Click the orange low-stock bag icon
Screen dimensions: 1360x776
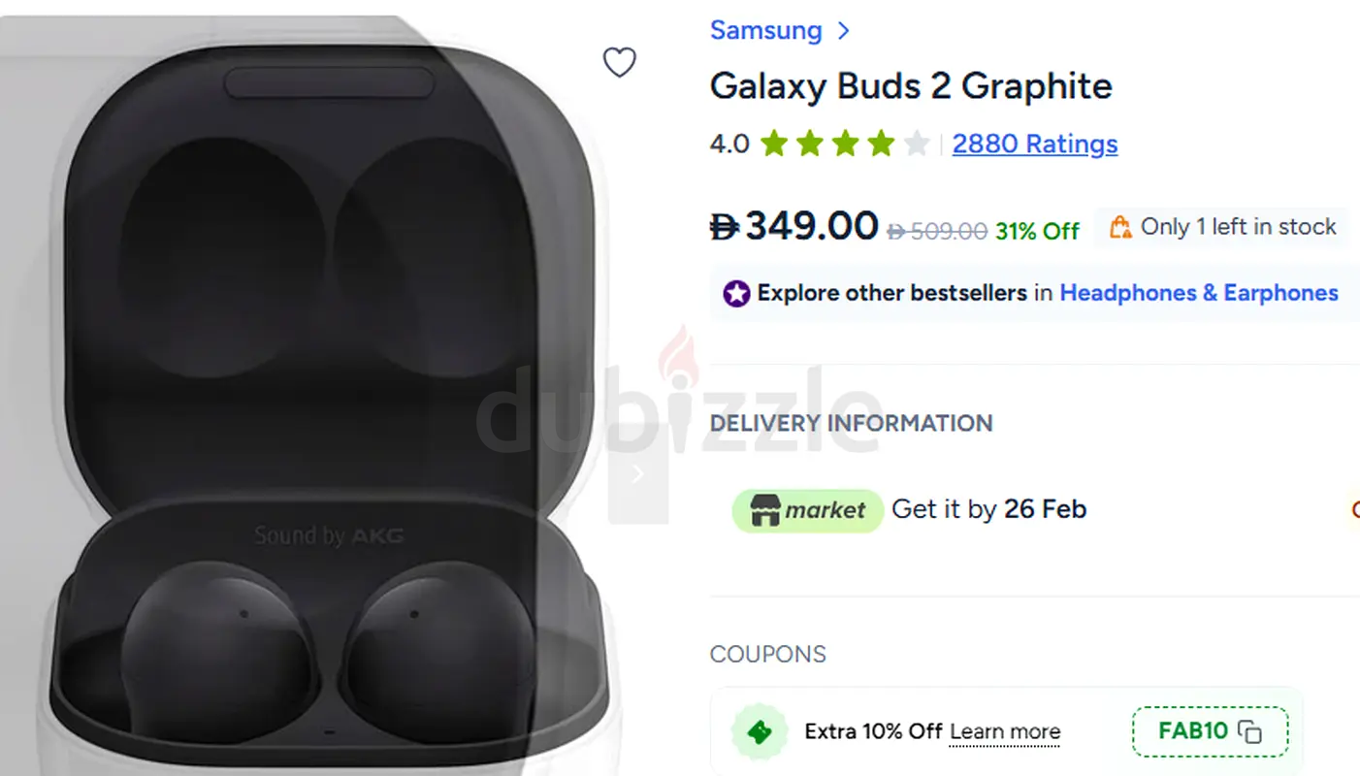1120,227
